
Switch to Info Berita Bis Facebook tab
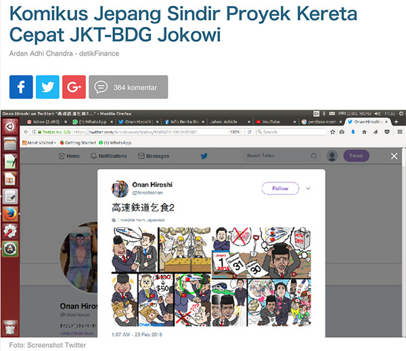(184, 122)
